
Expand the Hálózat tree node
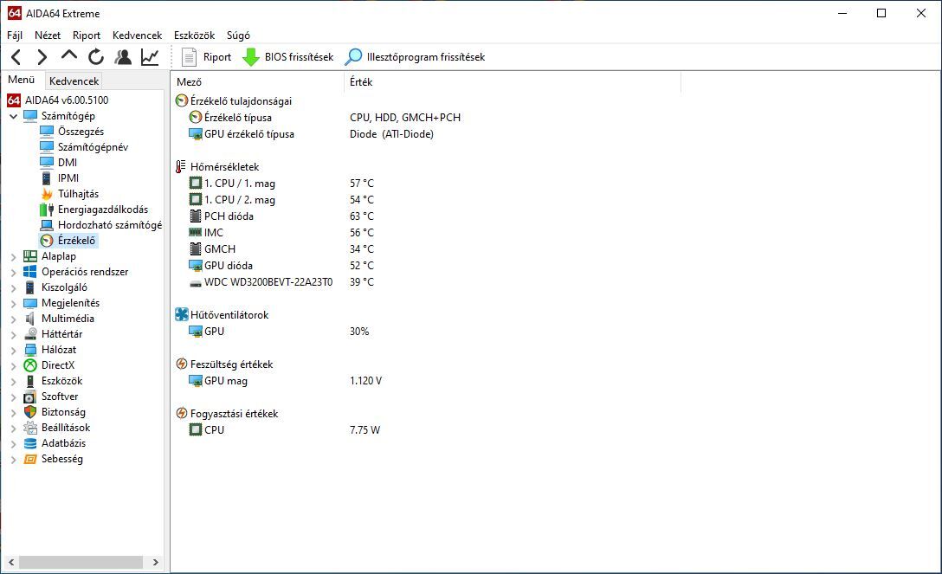(x=13, y=350)
